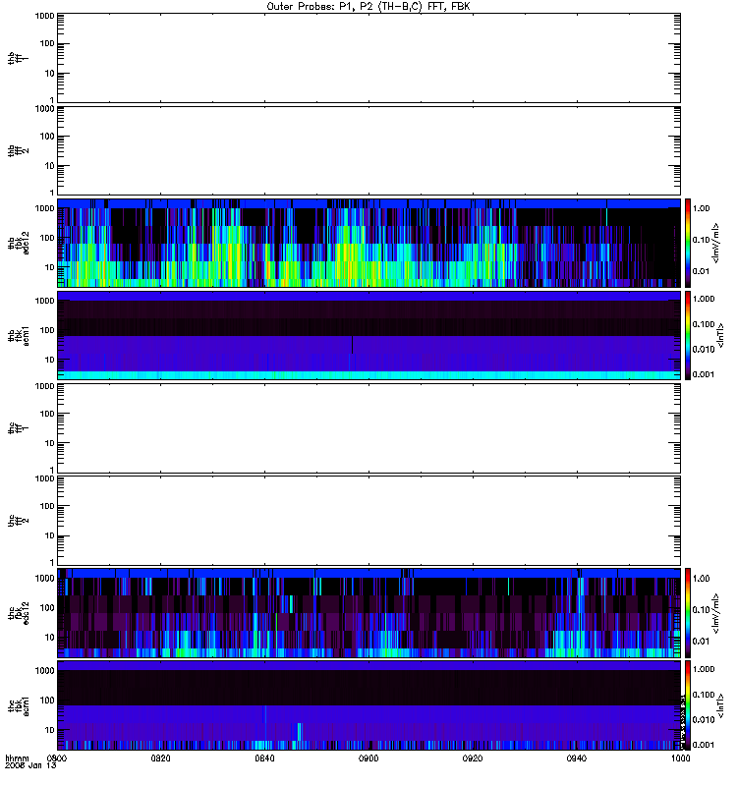737x786 pixels.
Task: Click the 1.000 tick on thb scm1 color bar
Action: [x=704, y=299]
